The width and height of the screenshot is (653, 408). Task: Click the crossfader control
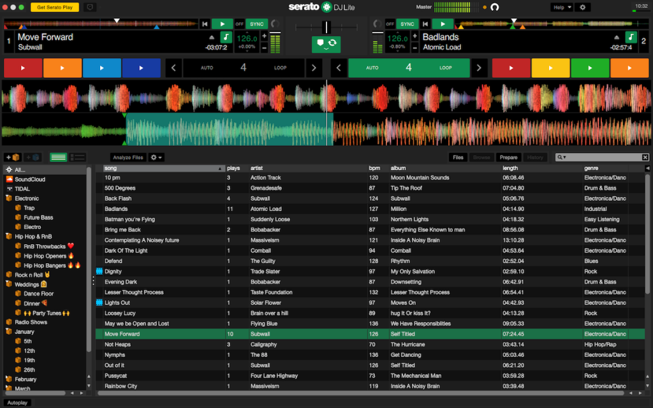point(326,27)
